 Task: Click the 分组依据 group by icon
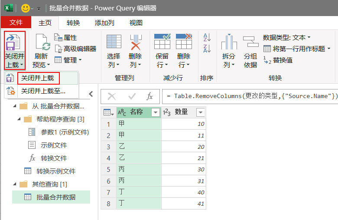[x=250, y=42]
